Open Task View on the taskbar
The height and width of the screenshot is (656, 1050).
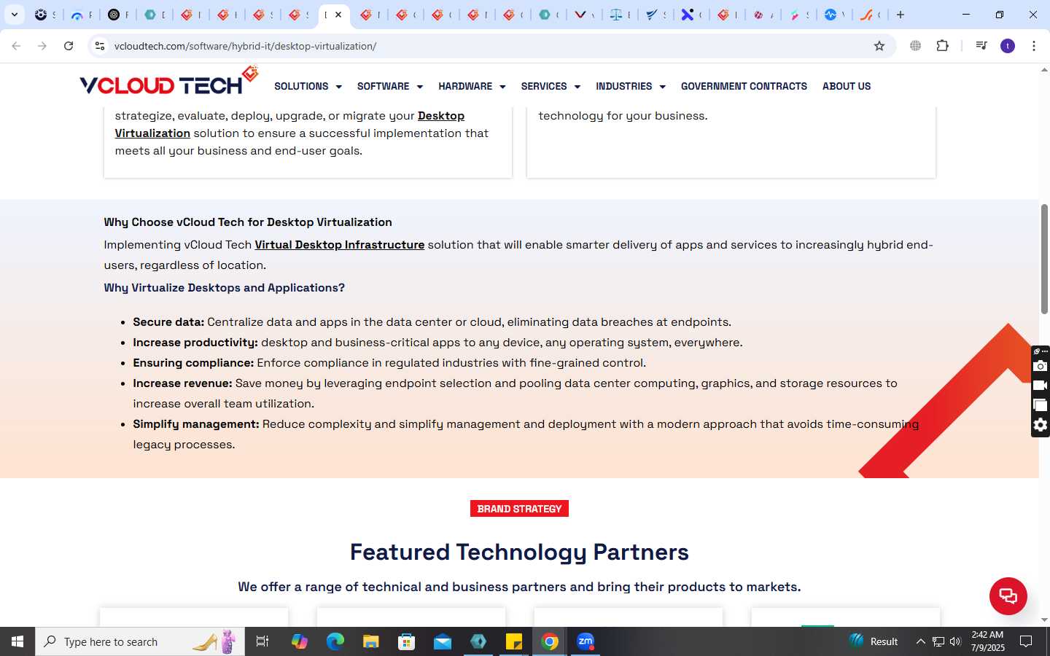pos(262,641)
